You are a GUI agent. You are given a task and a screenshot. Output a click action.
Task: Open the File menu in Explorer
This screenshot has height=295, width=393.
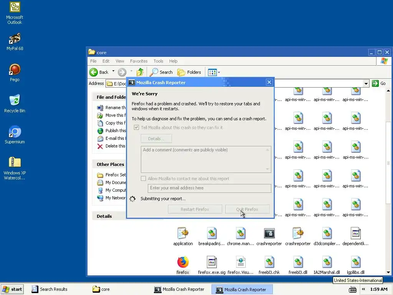(x=93, y=61)
